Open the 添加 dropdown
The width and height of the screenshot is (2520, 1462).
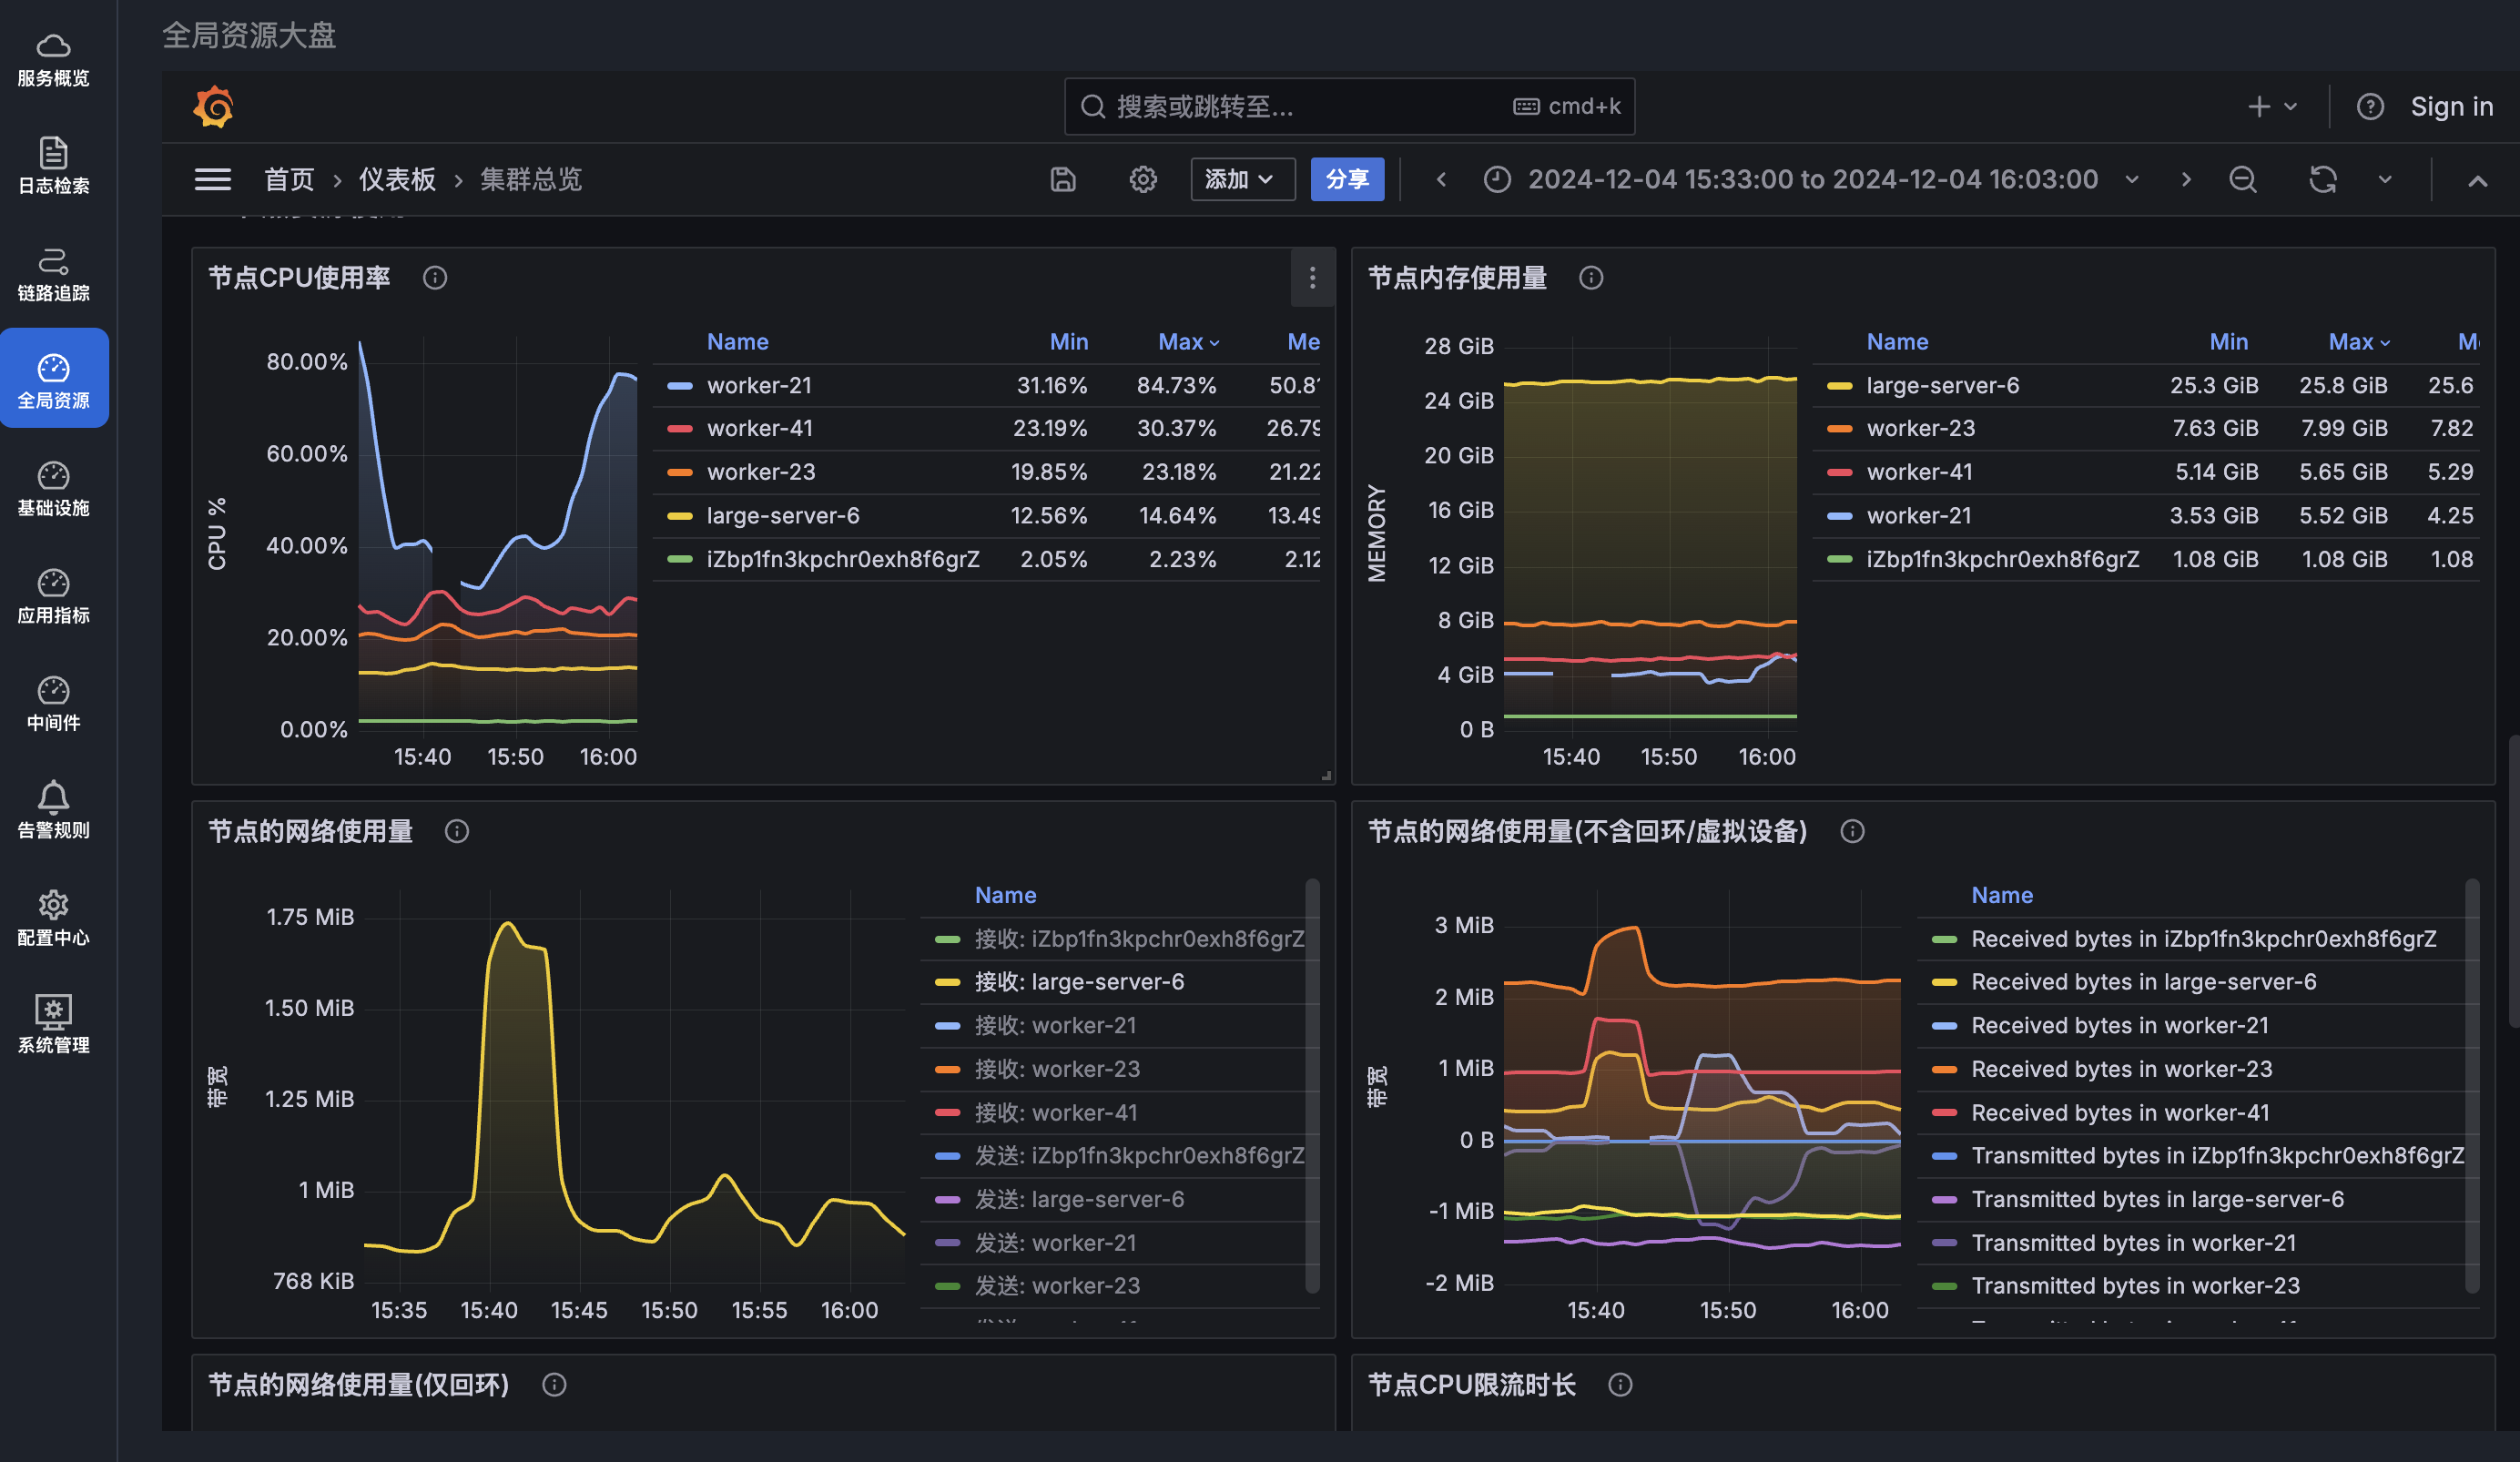coord(1242,179)
